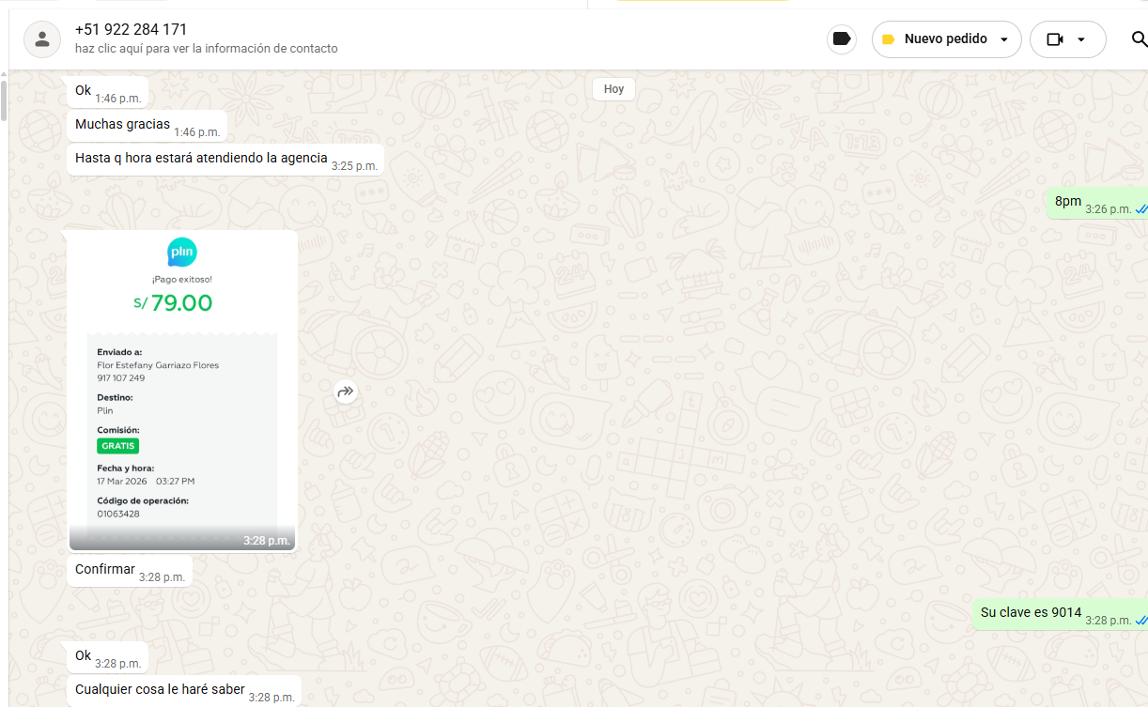Click the 'Hoy' date separator pill
1148x707 pixels.
[613, 89]
